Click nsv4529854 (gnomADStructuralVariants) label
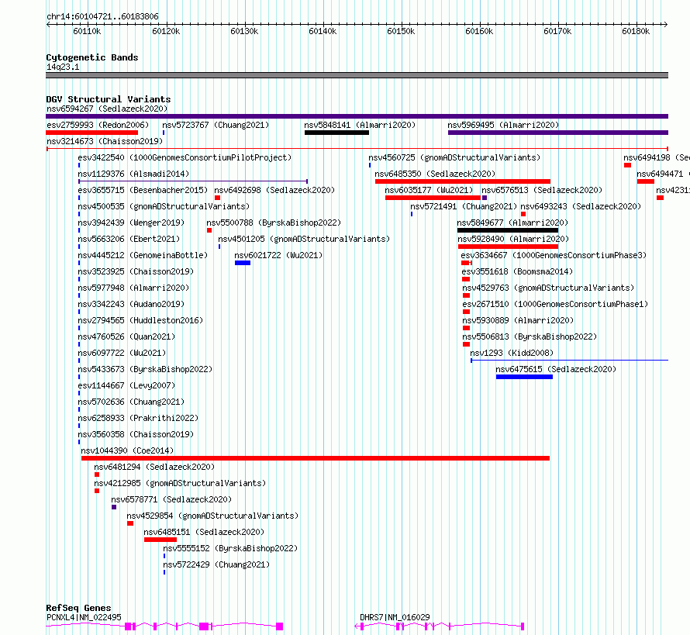 (212, 516)
